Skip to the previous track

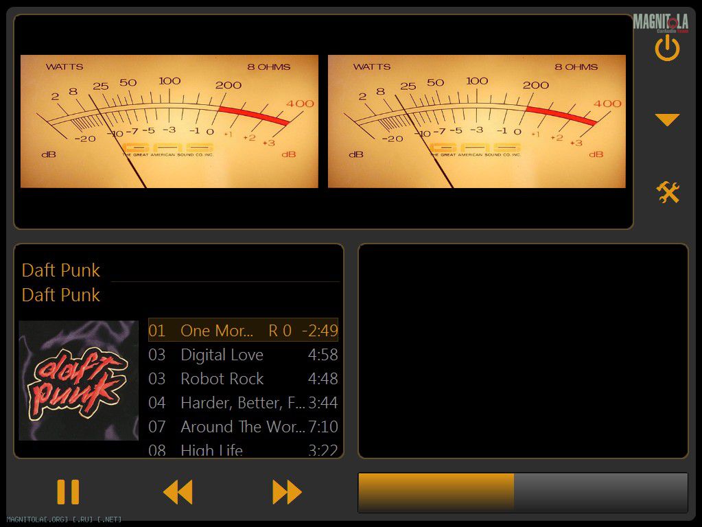tap(178, 491)
